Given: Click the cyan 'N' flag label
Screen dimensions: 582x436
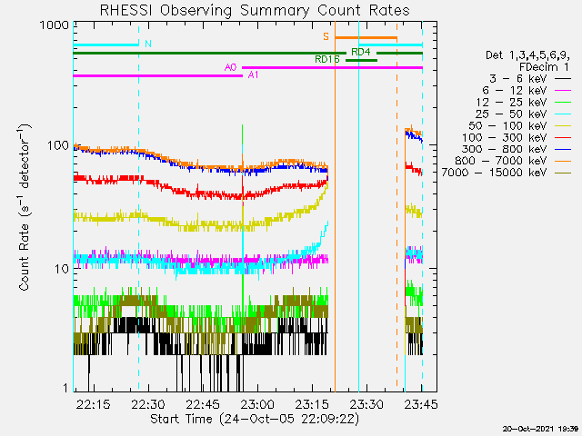Looking at the screenshot, I should [148, 45].
